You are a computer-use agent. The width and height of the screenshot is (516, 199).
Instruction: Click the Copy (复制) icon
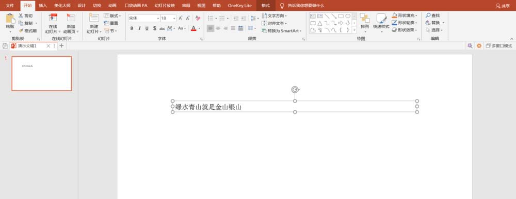pos(21,23)
